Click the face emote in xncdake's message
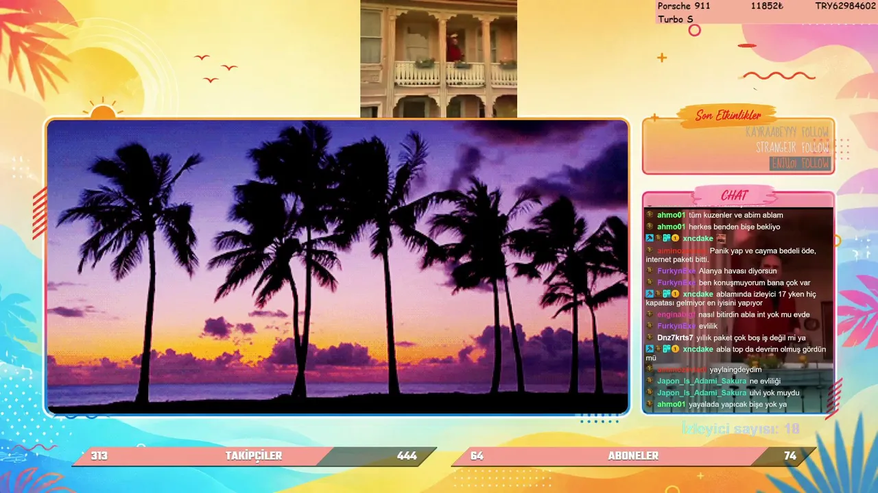Viewport: 878px width, 493px height. click(721, 238)
